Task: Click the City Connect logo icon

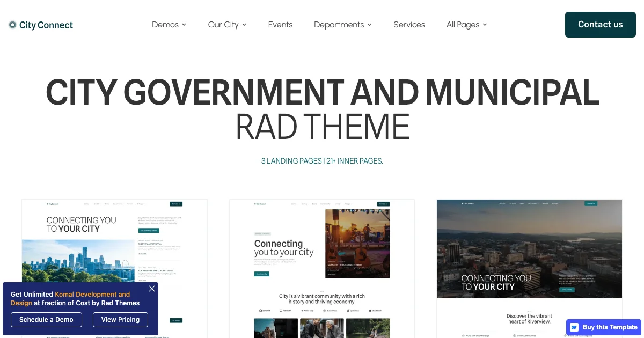Action: coord(13,25)
